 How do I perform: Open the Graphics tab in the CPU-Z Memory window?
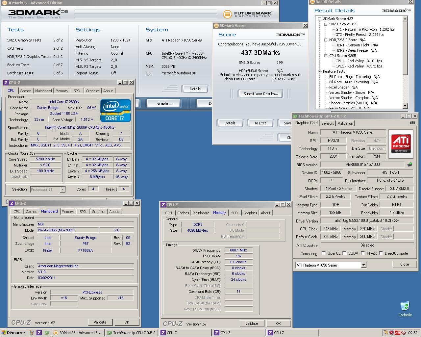point(250,213)
